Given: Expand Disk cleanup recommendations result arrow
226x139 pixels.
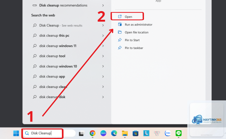Looking at the screenshot, I should point(103,6).
